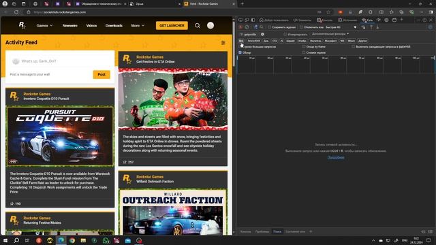The image size is (436, 245).
Task: Click the network conditions wifi icon
Action: point(363,27)
